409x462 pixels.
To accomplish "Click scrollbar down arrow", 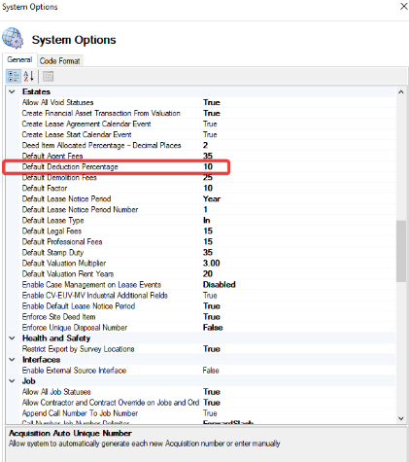I will (401, 418).
